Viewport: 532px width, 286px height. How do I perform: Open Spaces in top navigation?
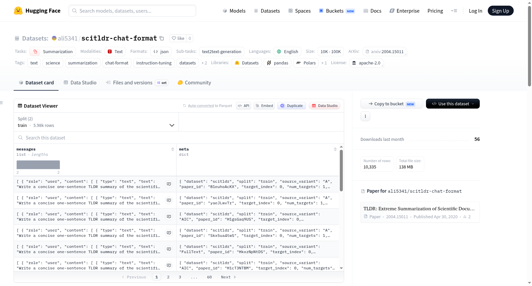pyautogui.click(x=299, y=11)
